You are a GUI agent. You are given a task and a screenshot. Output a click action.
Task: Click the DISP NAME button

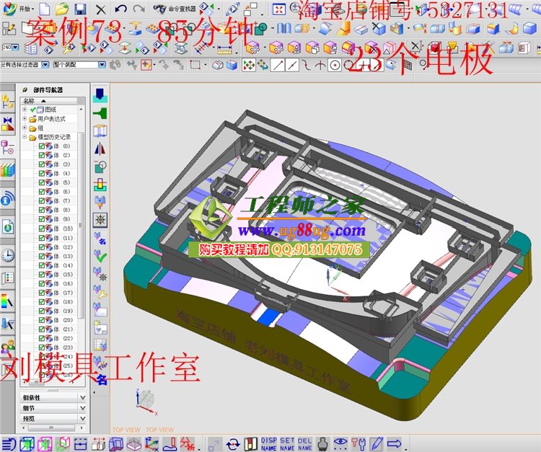pos(268,443)
